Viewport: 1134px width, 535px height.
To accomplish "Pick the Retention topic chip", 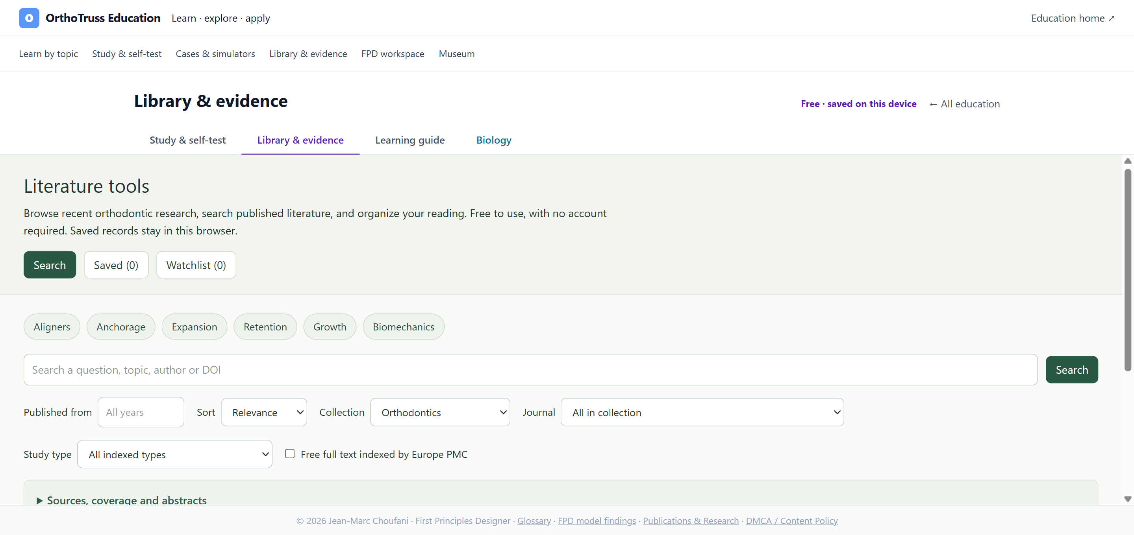I will pos(265,327).
